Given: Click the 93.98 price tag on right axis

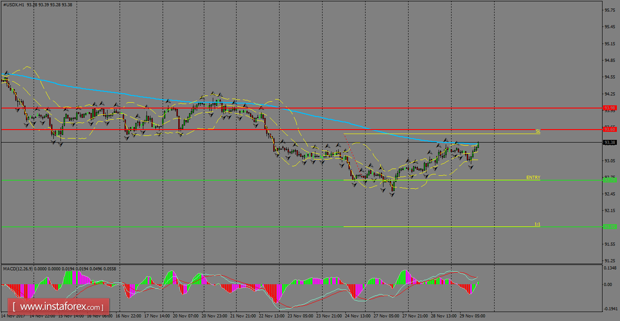Looking at the screenshot, I should coord(610,108).
